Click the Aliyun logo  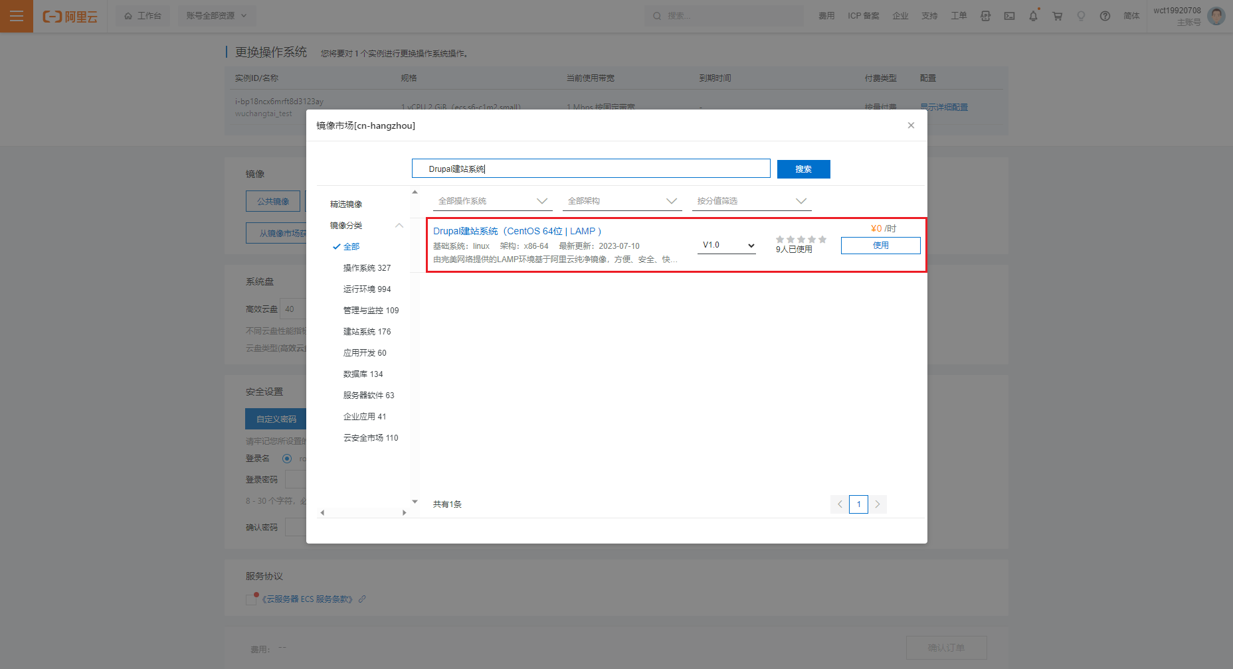[70, 17]
